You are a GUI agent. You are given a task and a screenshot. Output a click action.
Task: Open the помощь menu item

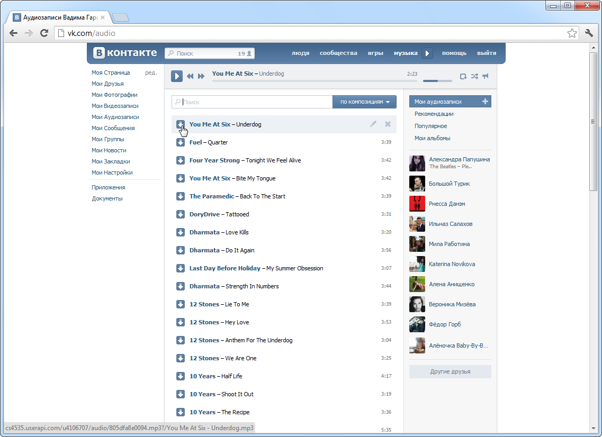[454, 53]
